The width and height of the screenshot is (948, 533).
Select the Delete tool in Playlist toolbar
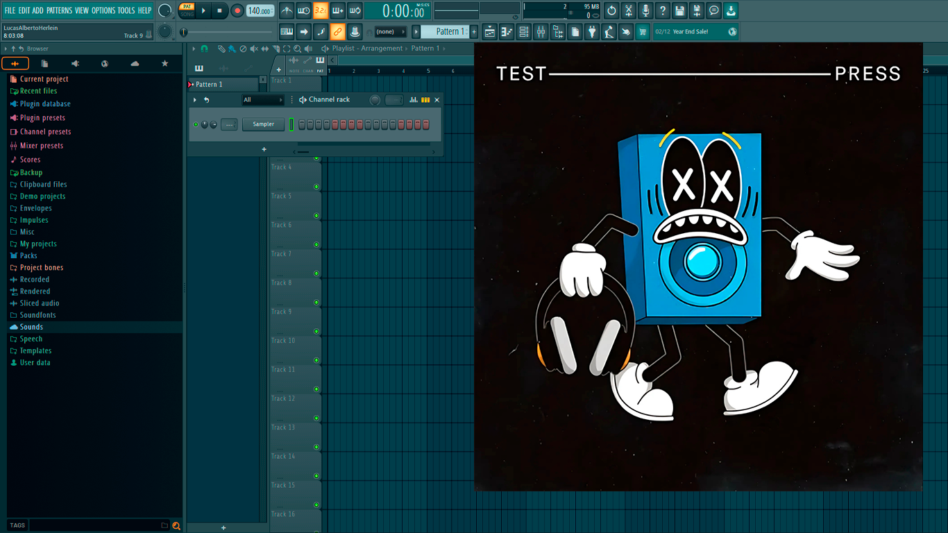[x=243, y=49]
